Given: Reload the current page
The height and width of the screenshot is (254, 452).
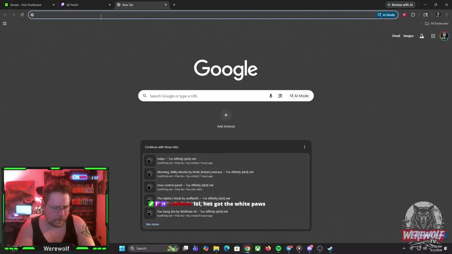Looking at the screenshot, I should [x=22, y=15].
